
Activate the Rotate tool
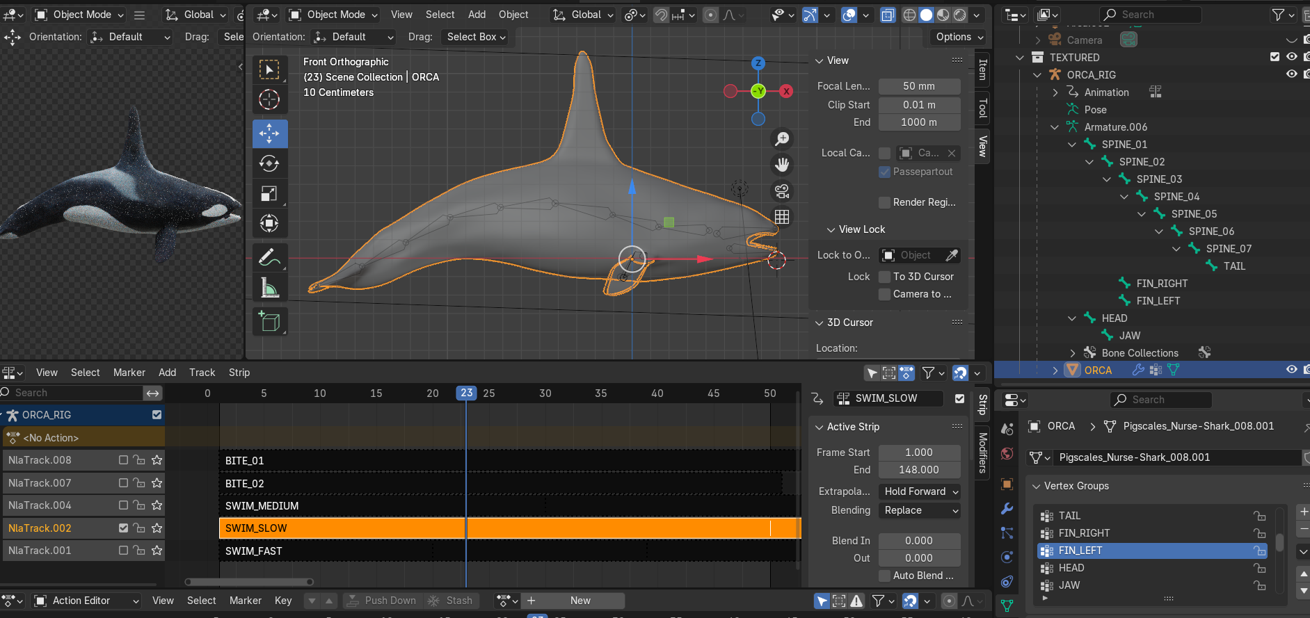(269, 163)
